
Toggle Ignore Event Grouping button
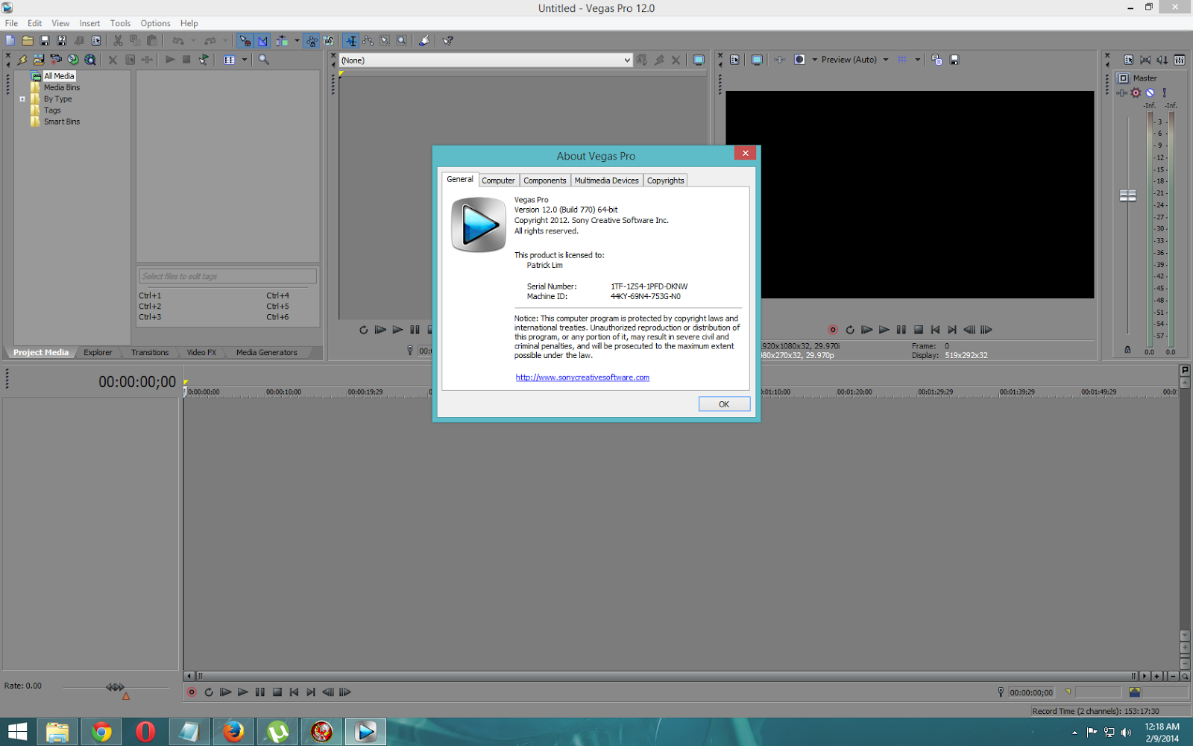point(328,41)
